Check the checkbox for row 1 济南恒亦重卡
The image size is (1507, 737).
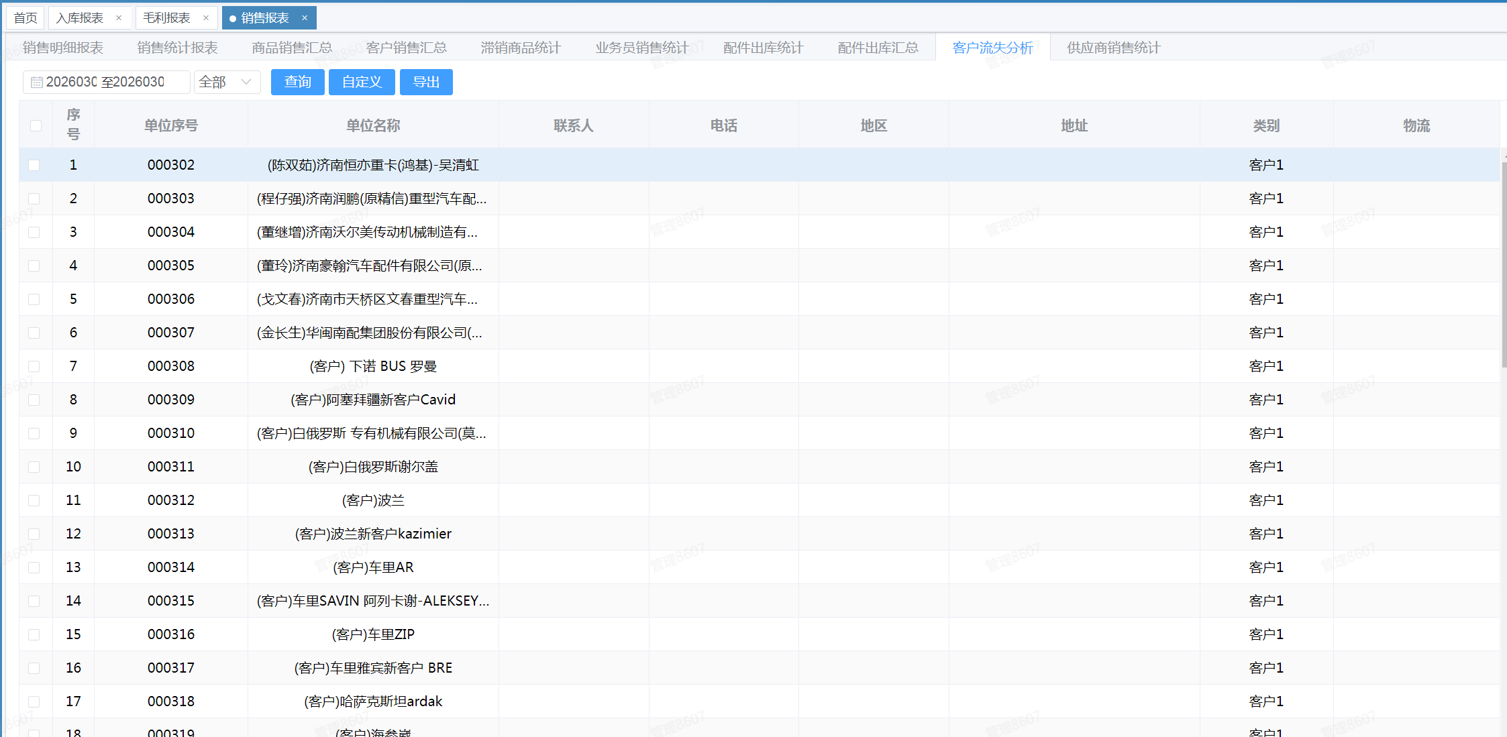[35, 165]
